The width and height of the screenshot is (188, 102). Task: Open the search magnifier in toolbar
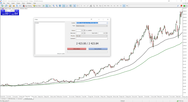(178, 6)
